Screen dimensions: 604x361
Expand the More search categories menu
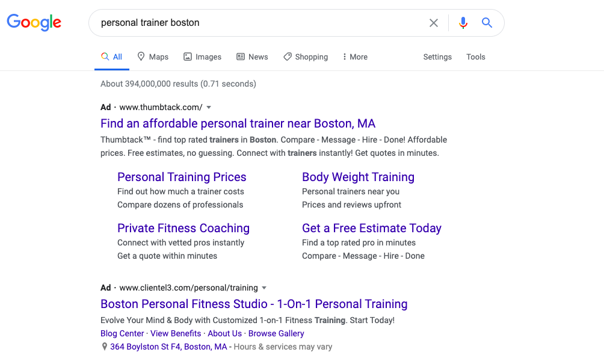point(354,57)
